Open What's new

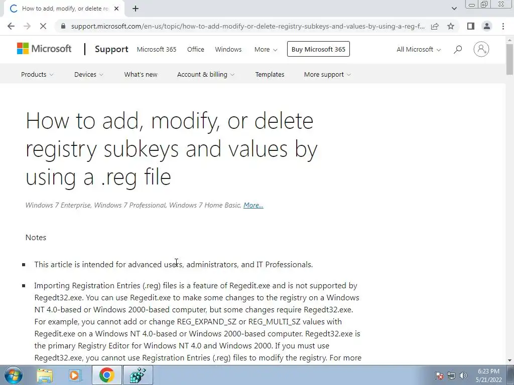point(141,74)
